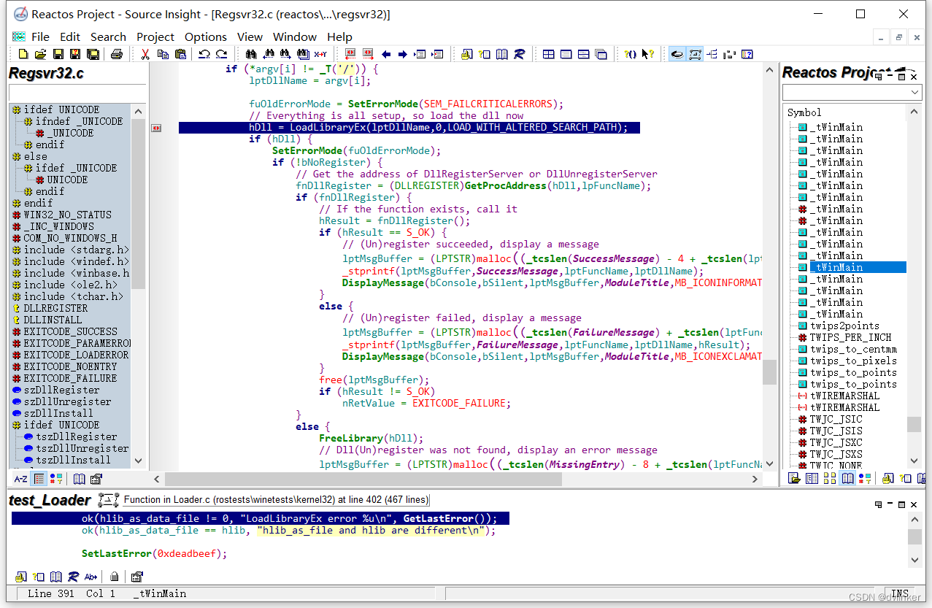Toggle A-Z sorting in symbol window
The height and width of the screenshot is (608, 932).
21,479
